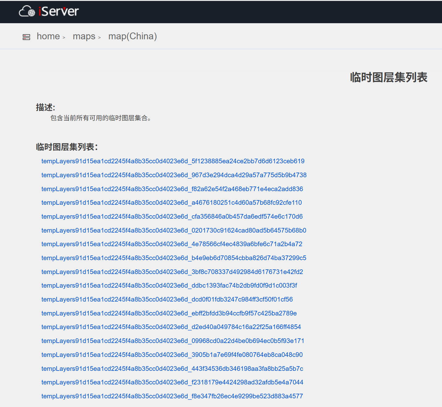The image size is (442, 407).
Task: Go to the home breadcrumb
Action: pos(48,36)
